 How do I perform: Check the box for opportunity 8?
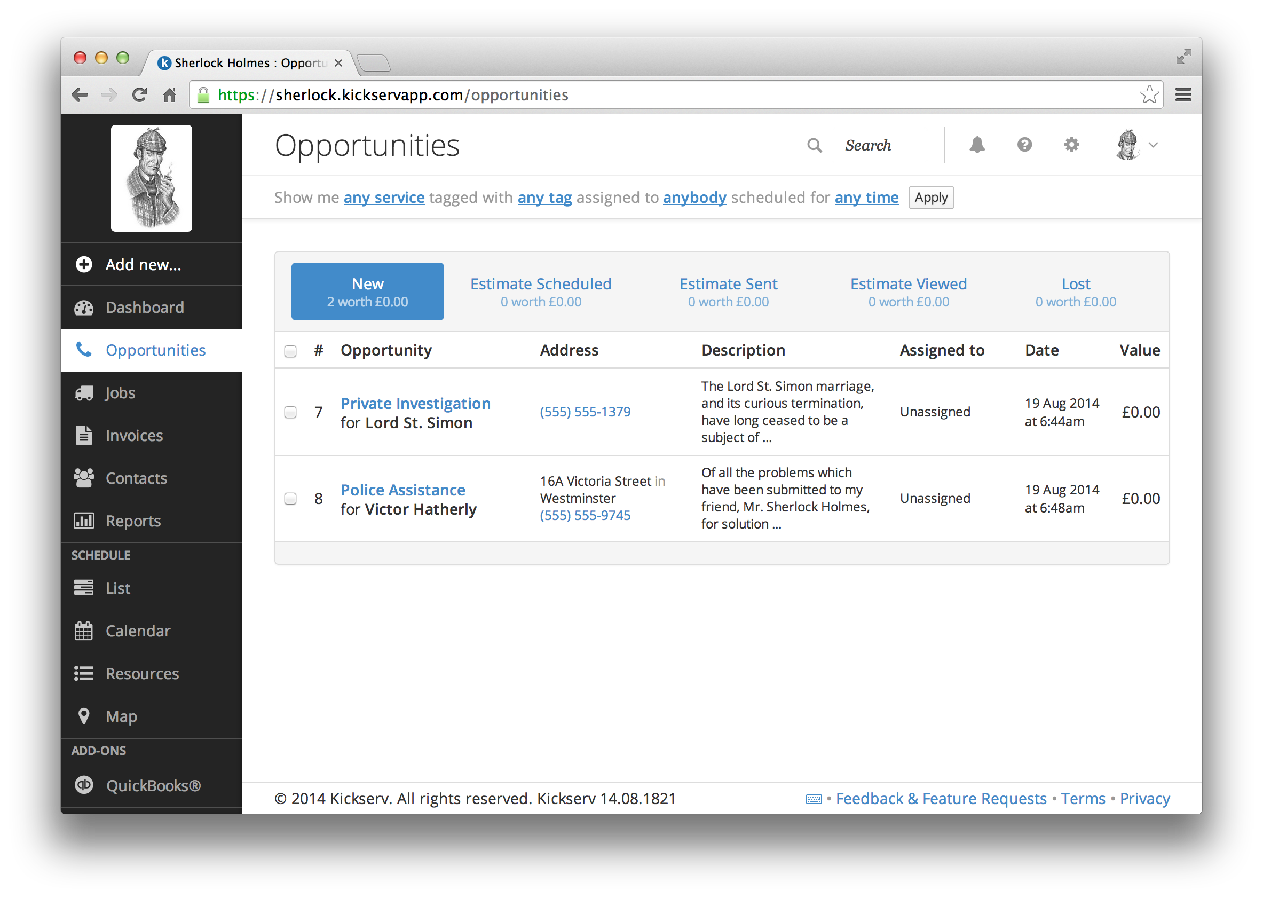[x=290, y=499]
